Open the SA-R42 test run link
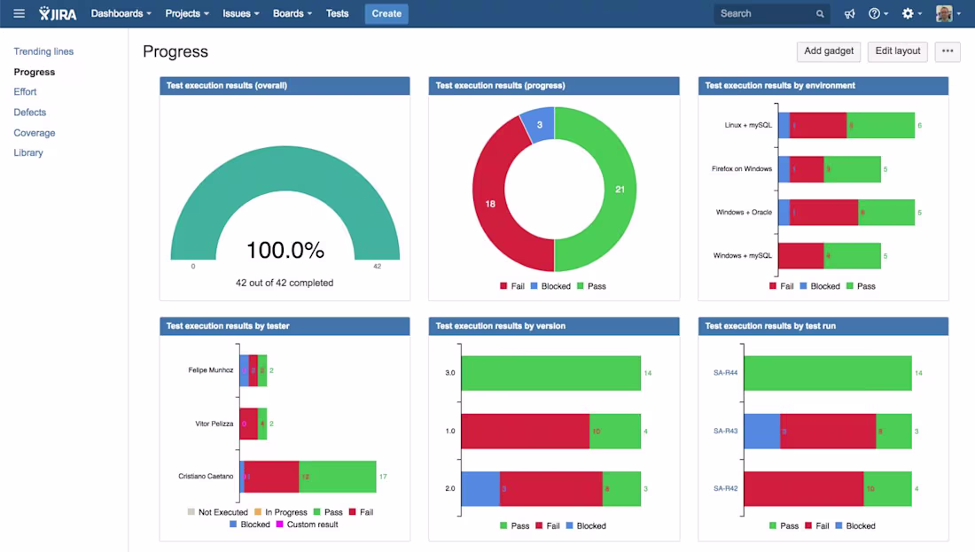The image size is (975, 552). (726, 488)
